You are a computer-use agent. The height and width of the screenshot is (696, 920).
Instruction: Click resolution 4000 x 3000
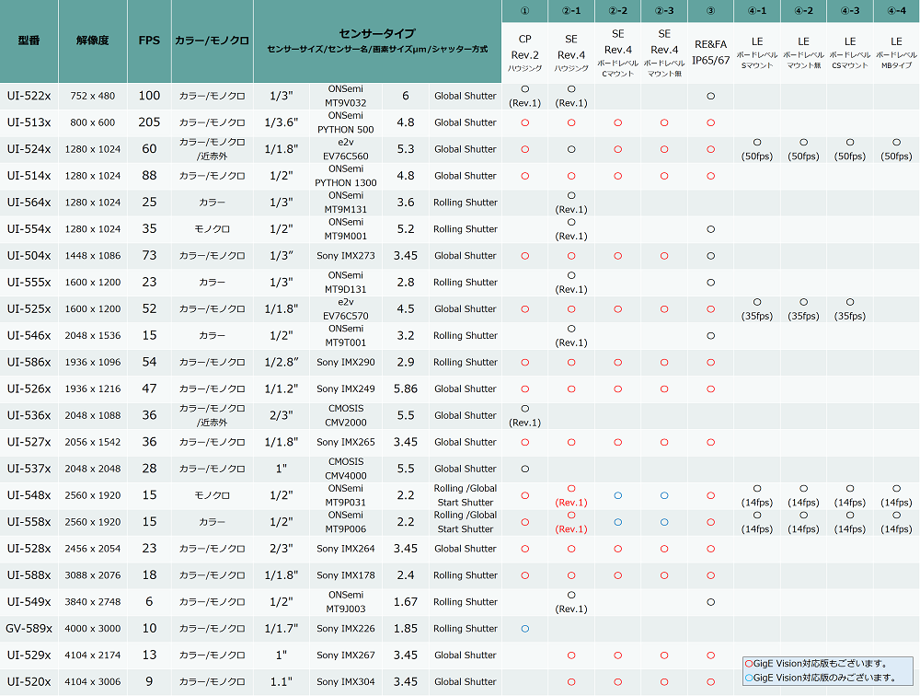[x=93, y=629]
